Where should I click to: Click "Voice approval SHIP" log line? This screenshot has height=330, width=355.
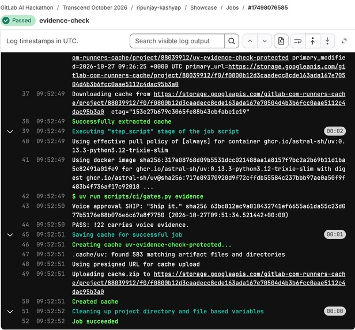(209, 210)
